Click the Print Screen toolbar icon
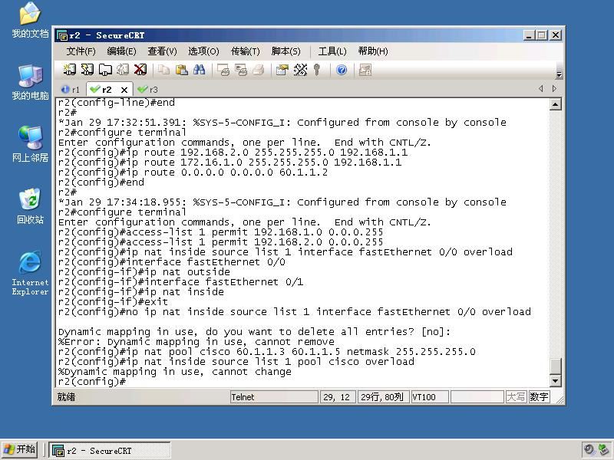Screen dimensions: 614x460 coord(223,70)
